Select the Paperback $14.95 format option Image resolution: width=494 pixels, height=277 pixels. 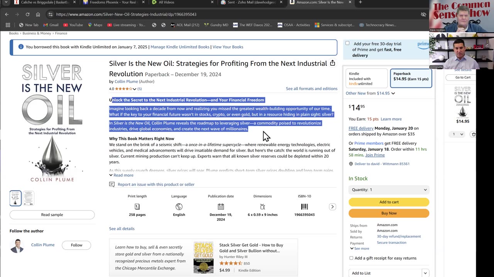(411, 78)
